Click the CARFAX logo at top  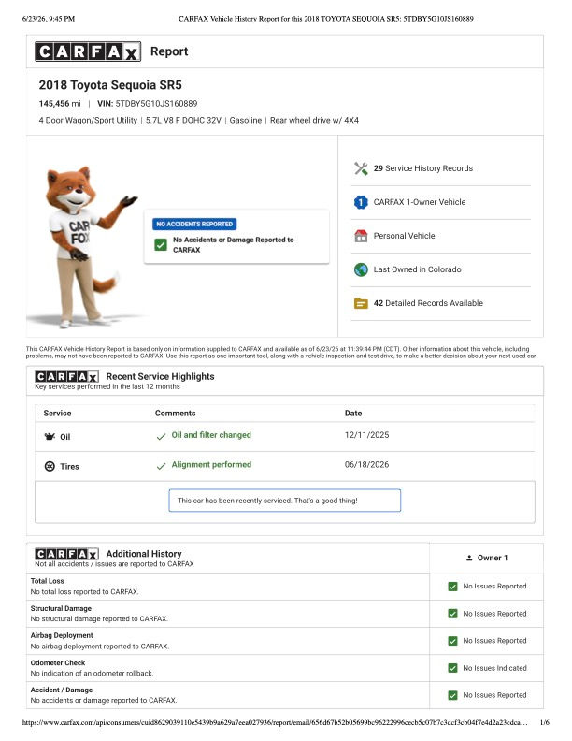[88, 51]
